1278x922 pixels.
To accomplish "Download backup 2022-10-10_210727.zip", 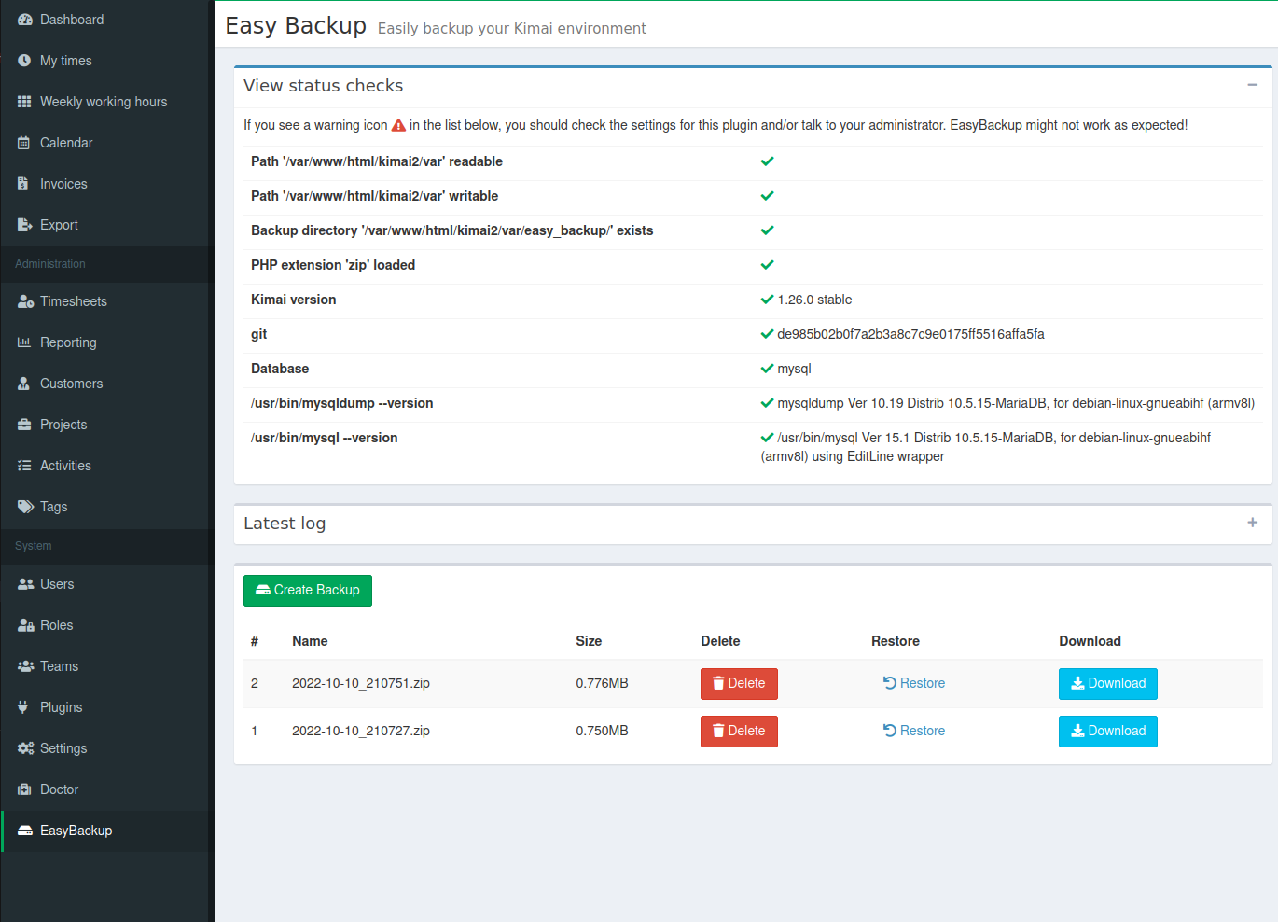I will pyautogui.click(x=1108, y=732).
